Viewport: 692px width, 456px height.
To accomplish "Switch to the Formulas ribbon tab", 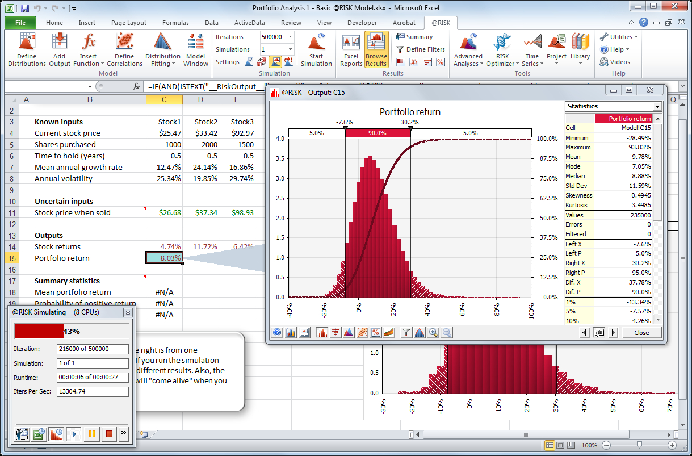I will (x=175, y=23).
